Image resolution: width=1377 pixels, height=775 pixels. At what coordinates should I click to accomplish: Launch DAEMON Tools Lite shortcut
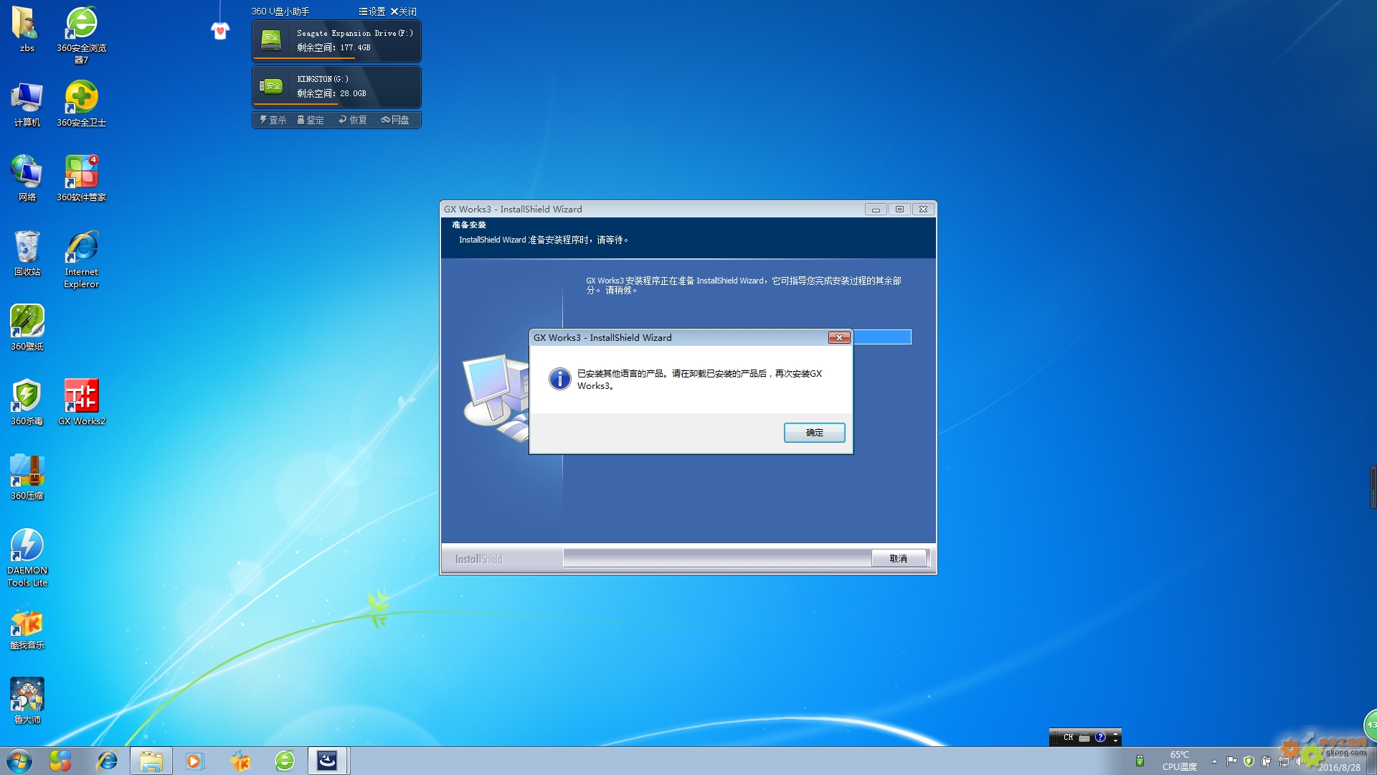pos(27,558)
